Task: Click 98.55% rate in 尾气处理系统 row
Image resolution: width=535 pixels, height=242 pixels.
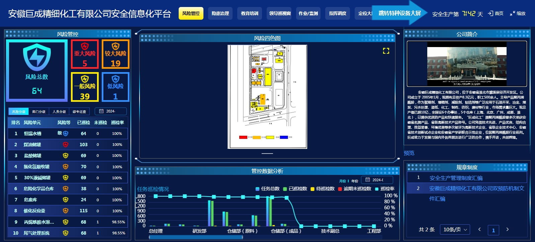Action: tap(119, 233)
